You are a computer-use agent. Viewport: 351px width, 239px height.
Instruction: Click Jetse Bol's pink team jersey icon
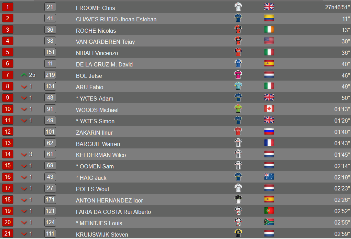pyautogui.click(x=238, y=75)
